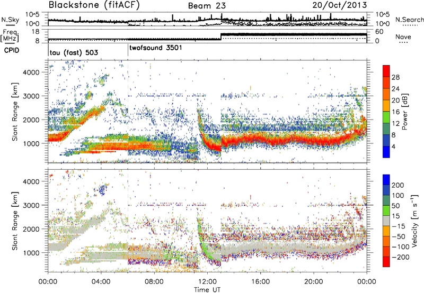Click the 'tau (fast) 503' mode label
The width and height of the screenshot is (424, 293).
tap(74, 52)
